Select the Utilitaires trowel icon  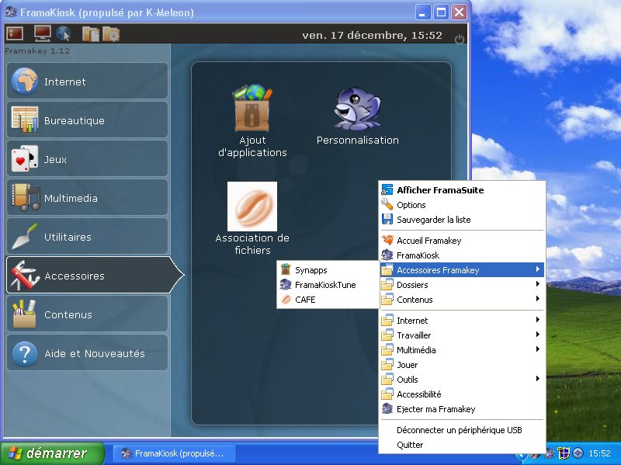point(25,237)
